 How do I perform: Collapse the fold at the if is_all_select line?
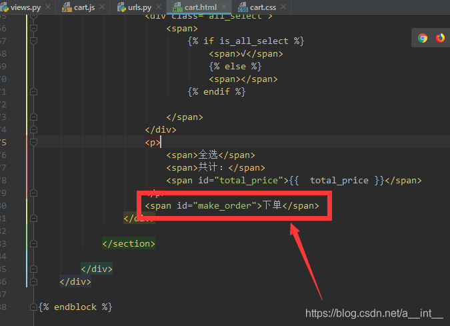tap(33, 41)
